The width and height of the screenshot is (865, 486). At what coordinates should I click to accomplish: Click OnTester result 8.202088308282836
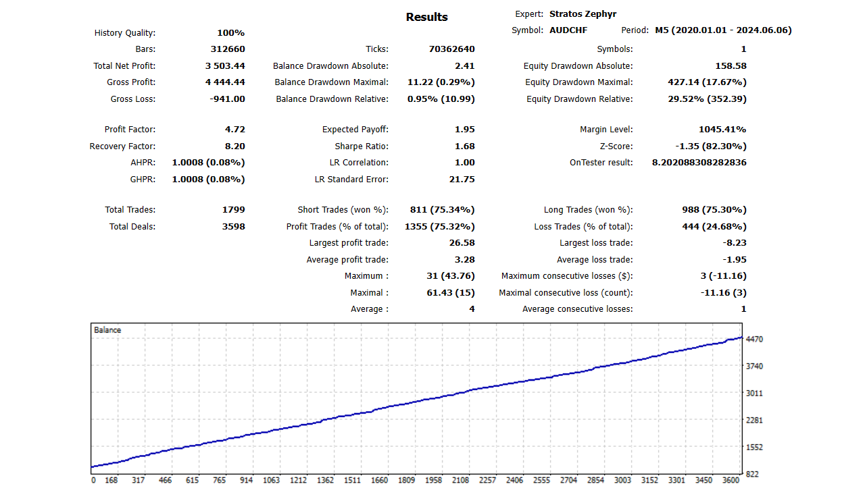[699, 163]
